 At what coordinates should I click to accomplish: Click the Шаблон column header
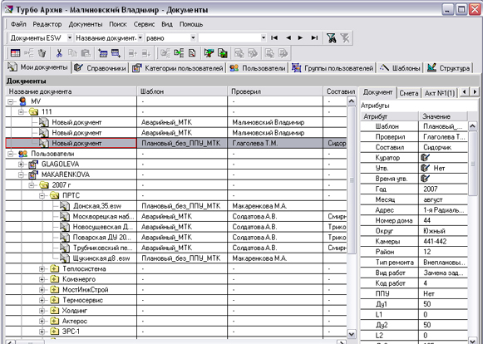click(x=182, y=91)
